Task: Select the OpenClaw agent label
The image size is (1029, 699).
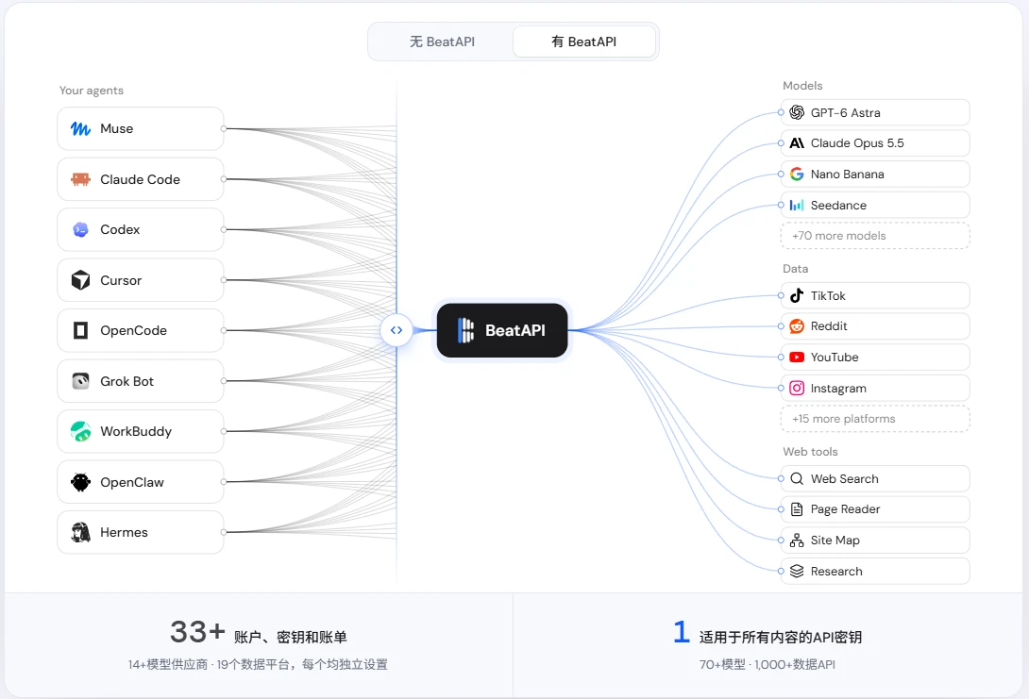Action: (132, 482)
